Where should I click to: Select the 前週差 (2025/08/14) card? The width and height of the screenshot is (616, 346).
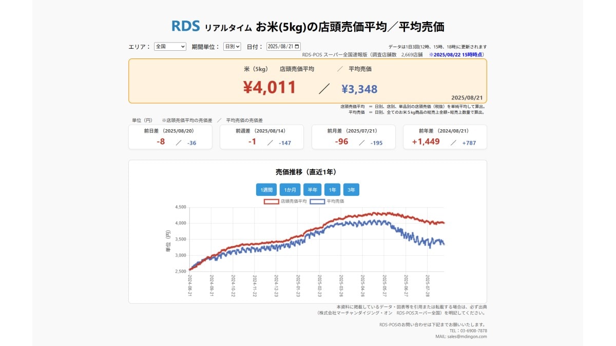(262, 137)
